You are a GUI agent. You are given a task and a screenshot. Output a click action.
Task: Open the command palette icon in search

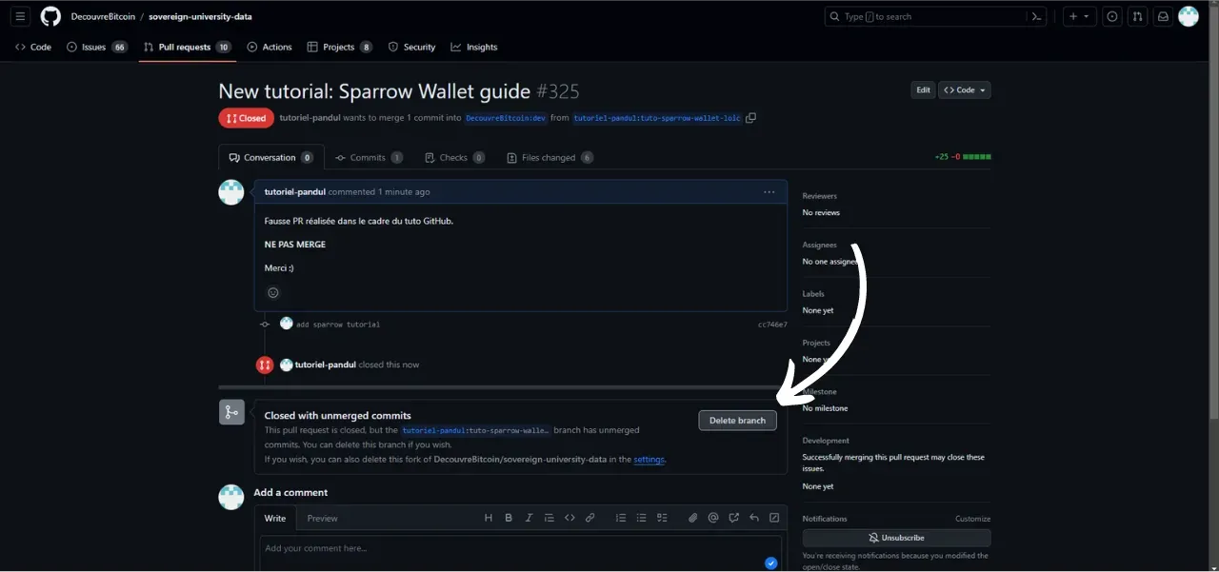1036,16
